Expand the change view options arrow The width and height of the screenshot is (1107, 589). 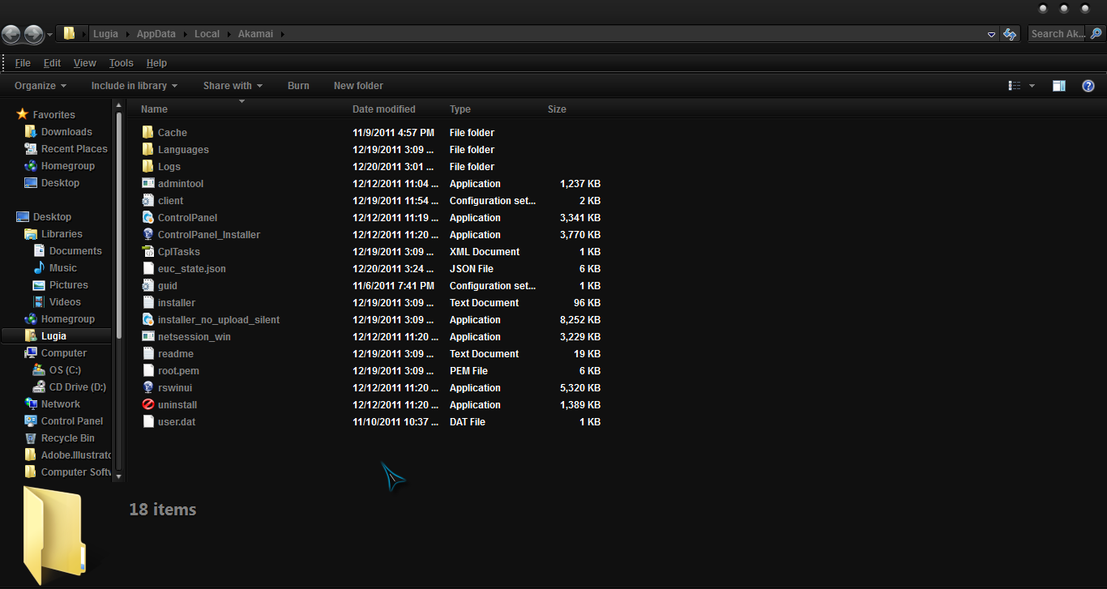coord(1032,86)
